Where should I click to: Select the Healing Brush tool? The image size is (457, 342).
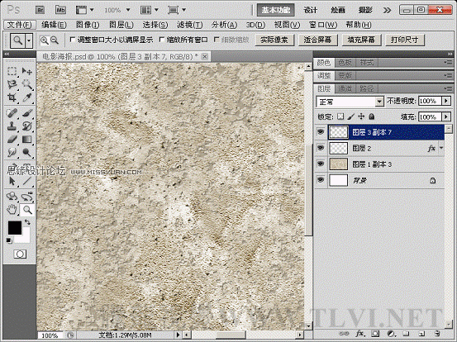click(x=12, y=113)
